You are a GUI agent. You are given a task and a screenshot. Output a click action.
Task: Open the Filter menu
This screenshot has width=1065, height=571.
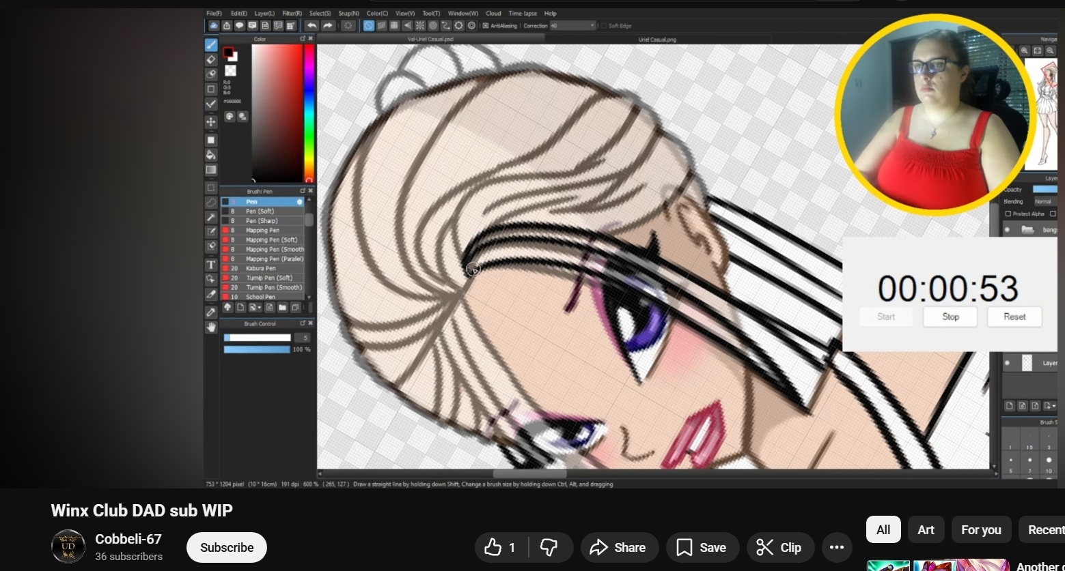292,13
